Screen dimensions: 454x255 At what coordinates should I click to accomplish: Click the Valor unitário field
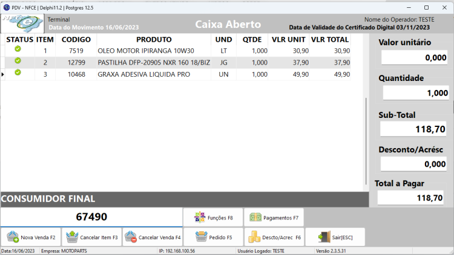coord(414,57)
